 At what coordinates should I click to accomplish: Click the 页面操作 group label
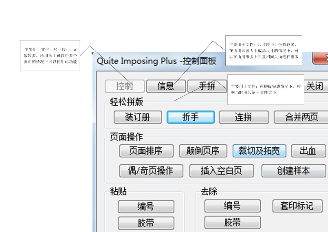click(x=127, y=137)
